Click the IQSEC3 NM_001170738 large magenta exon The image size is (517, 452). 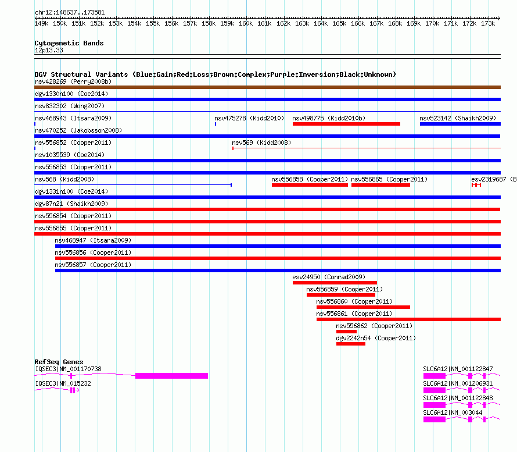coord(171,376)
